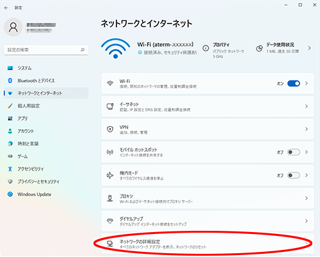Click the イーサネット row title

(x=129, y=104)
